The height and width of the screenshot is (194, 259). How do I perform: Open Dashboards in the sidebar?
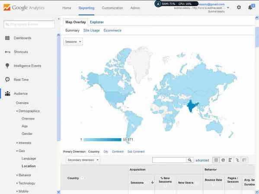coord(22,38)
